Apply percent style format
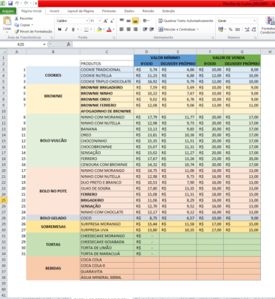Viewport: 275px width, 299px height. (231, 30)
